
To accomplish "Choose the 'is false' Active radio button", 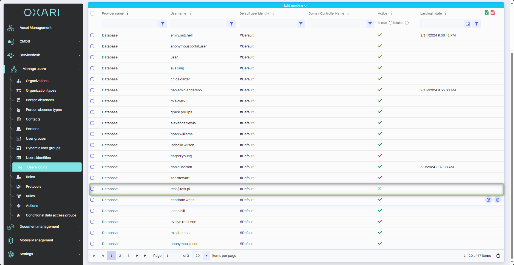I will coord(407,23).
